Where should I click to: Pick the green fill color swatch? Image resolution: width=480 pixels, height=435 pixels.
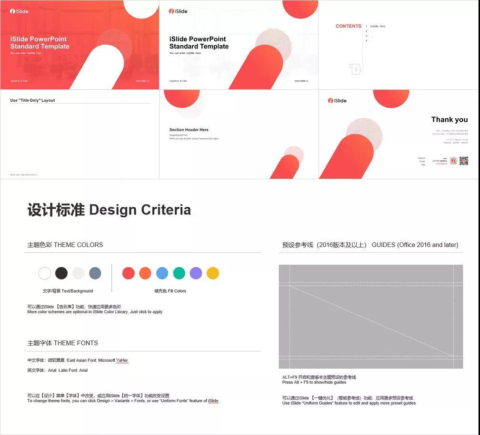pyautogui.click(x=179, y=273)
